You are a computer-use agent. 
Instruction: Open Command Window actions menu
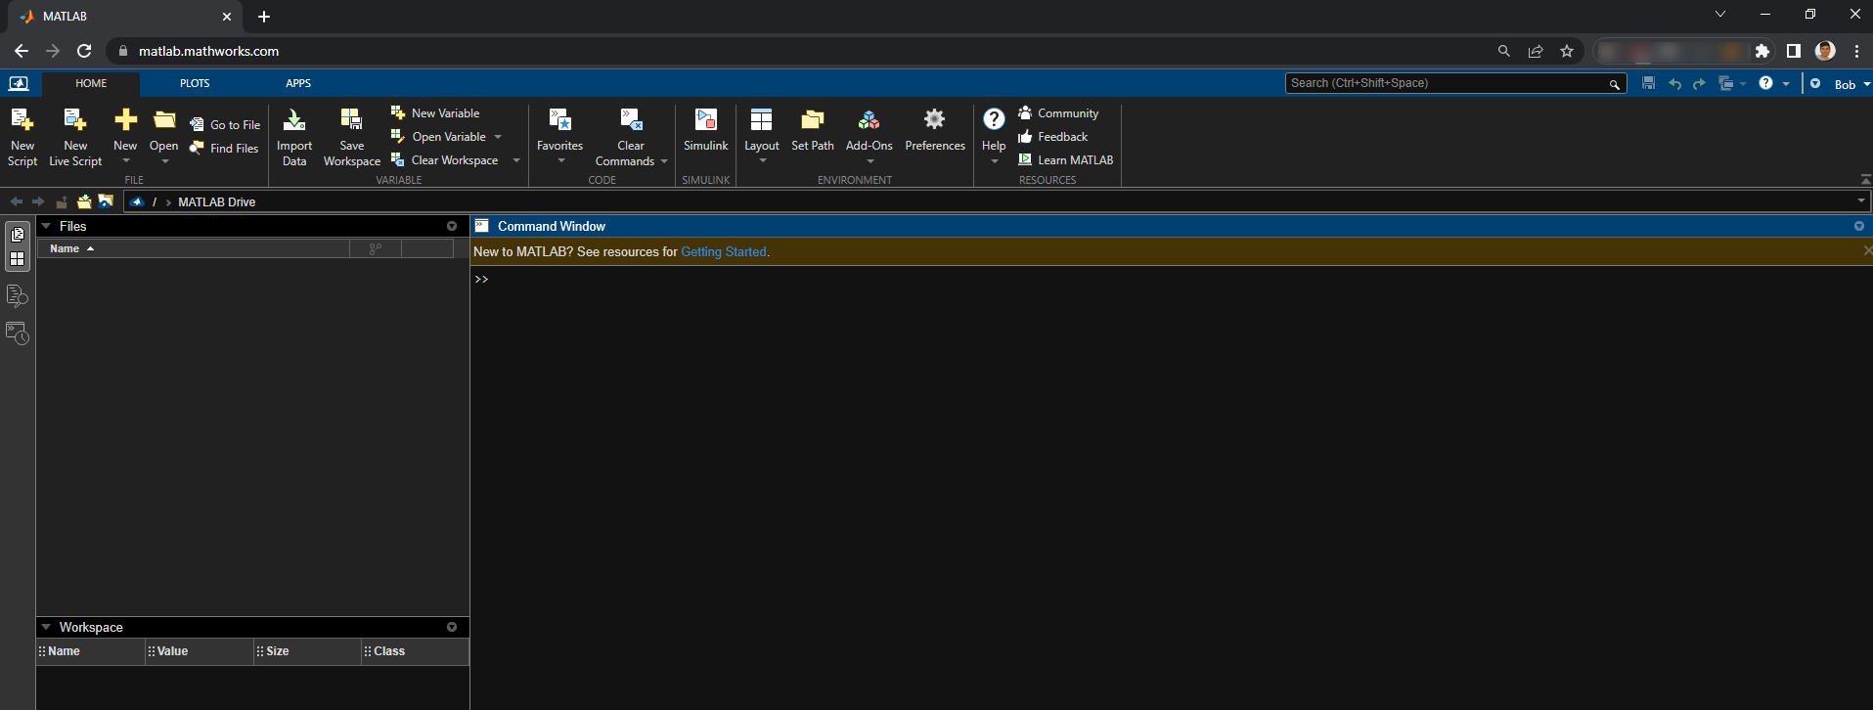(x=1859, y=226)
